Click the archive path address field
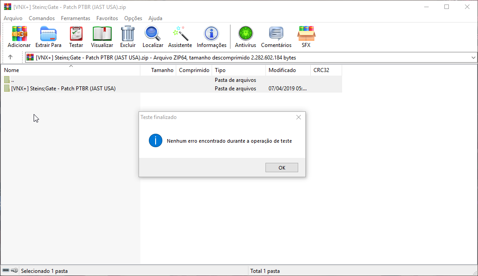Viewport: 478px width, 276px height. point(251,57)
